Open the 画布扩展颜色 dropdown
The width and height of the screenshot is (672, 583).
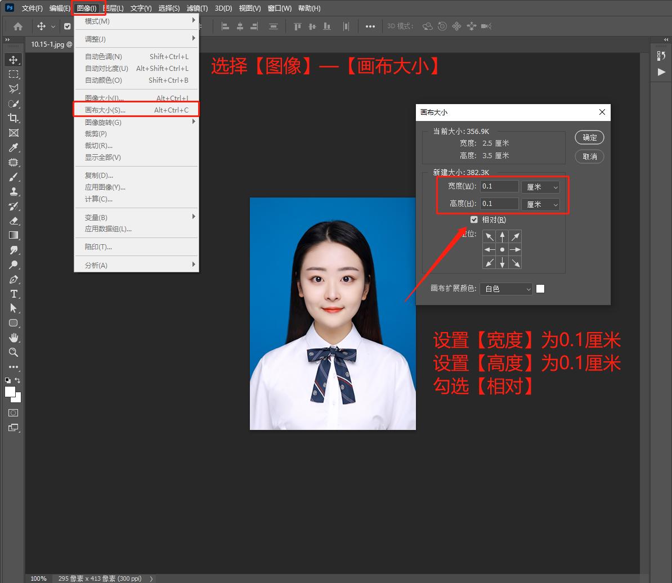506,289
